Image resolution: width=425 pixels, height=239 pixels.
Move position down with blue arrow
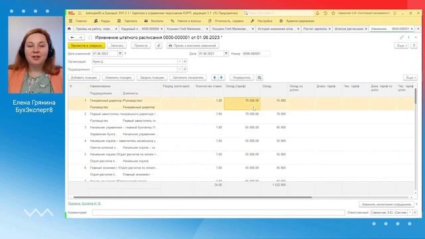(221, 78)
